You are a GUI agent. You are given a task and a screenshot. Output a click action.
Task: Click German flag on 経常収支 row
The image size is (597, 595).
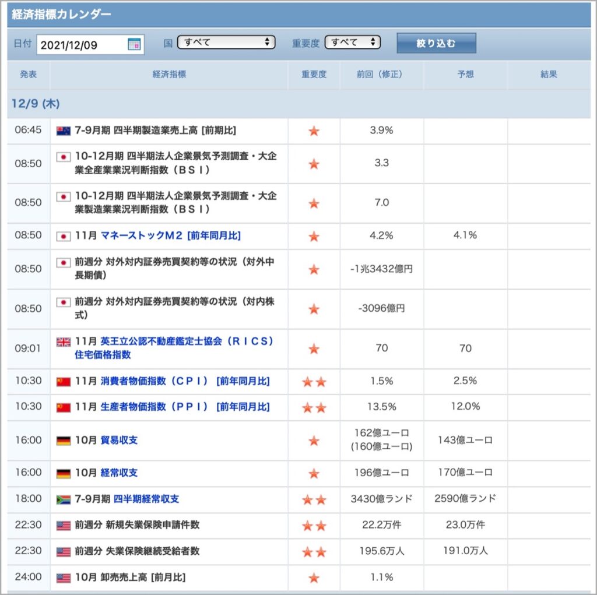(63, 474)
